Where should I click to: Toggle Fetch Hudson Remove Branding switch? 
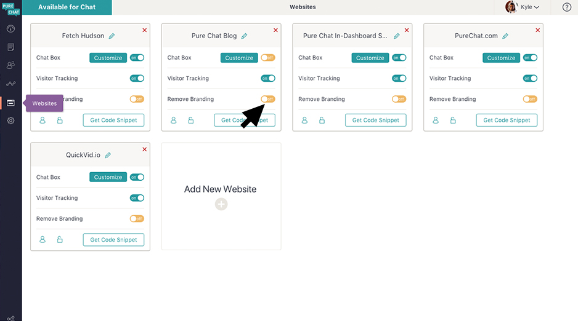click(137, 99)
